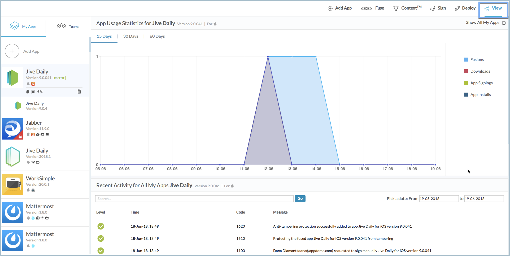Viewport: 510px width, 256px height.
Task: Click the cloud download icon under Jabber
Action: coord(38,134)
